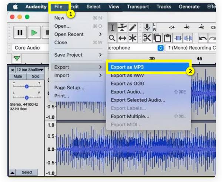This screenshot has width=222, height=182.
Task: Click the microphone record meter icon
Action: [x=147, y=27]
